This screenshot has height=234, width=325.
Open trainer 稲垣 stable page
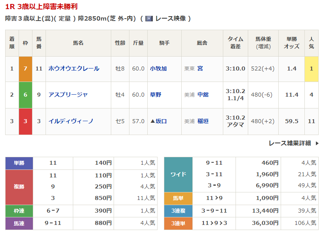[203, 121]
